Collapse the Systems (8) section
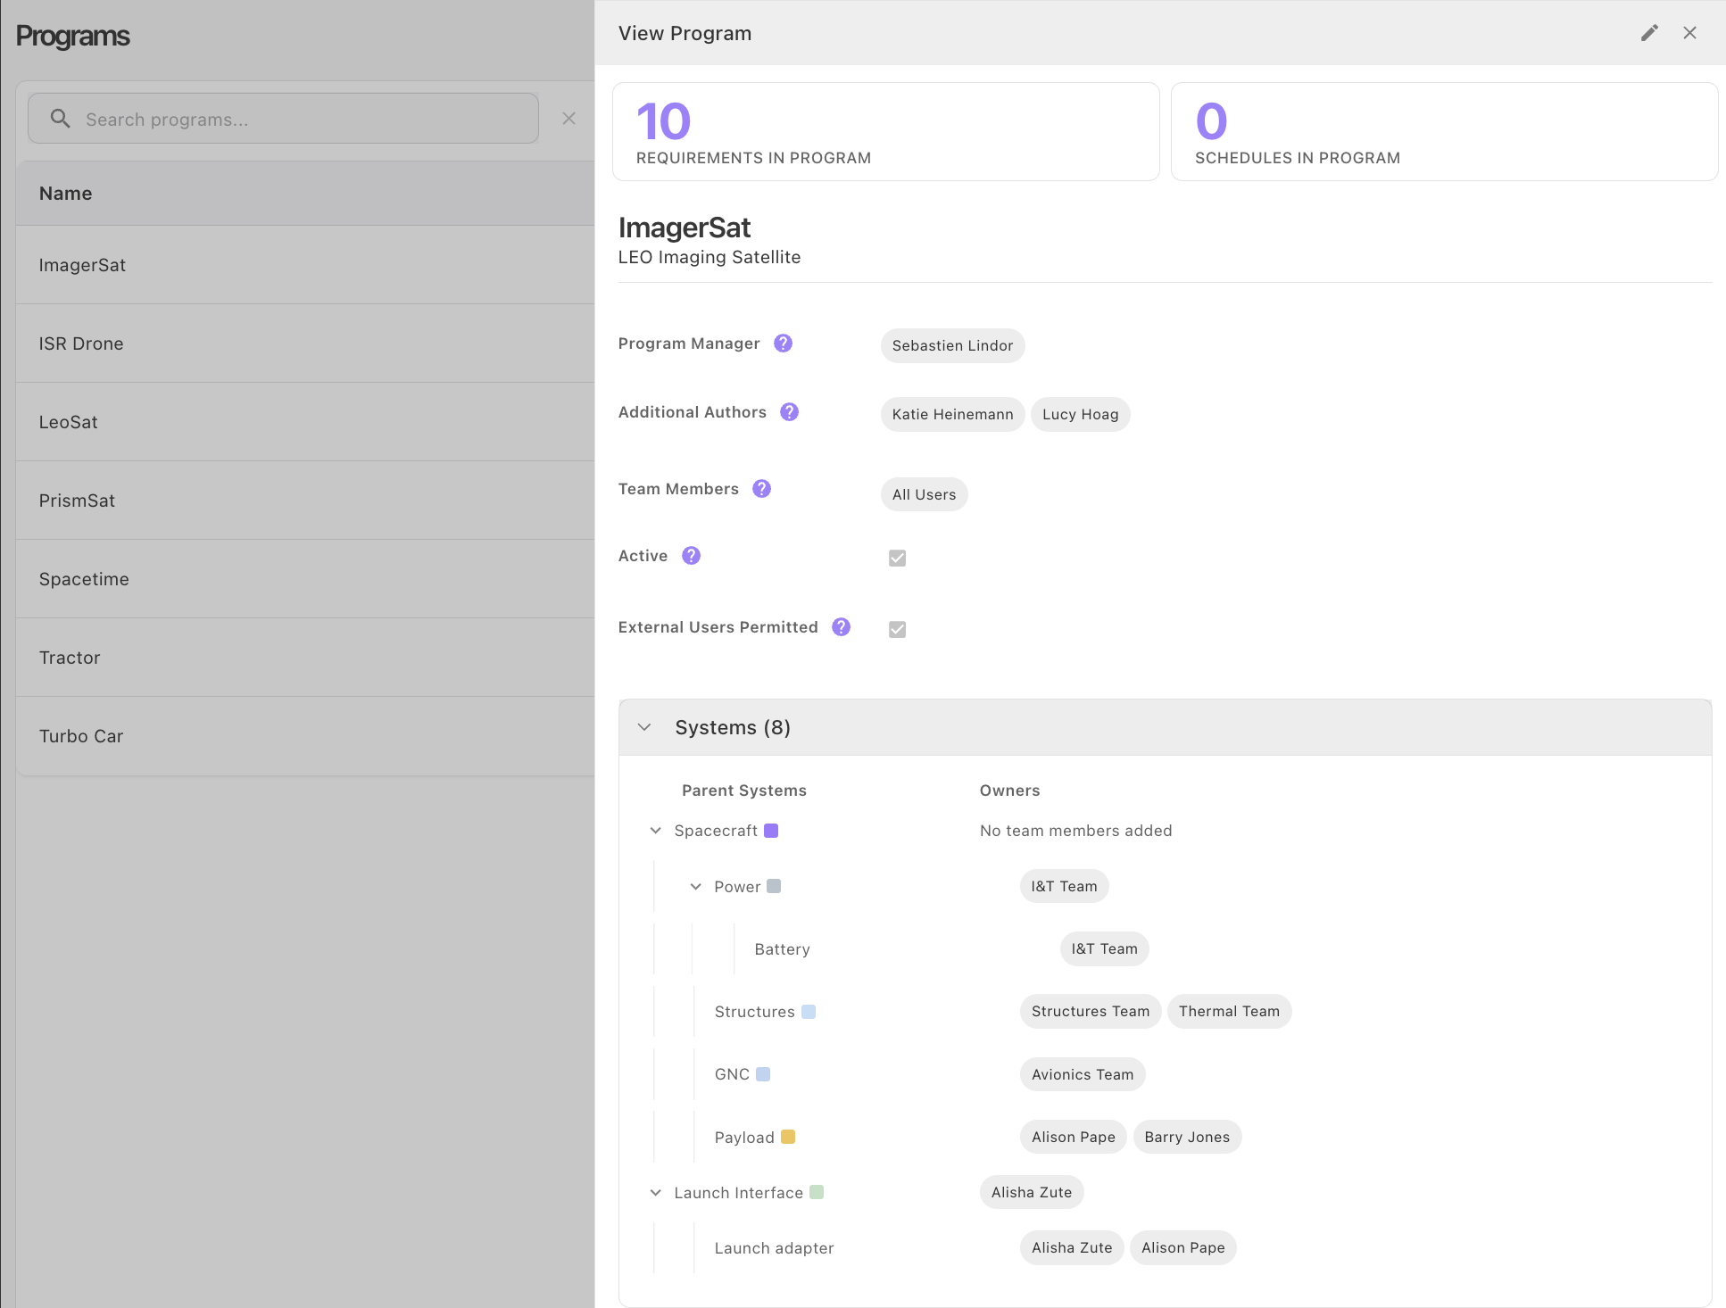 (644, 727)
